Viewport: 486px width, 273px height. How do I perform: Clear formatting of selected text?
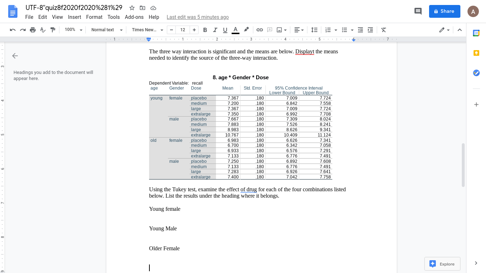pos(384,30)
